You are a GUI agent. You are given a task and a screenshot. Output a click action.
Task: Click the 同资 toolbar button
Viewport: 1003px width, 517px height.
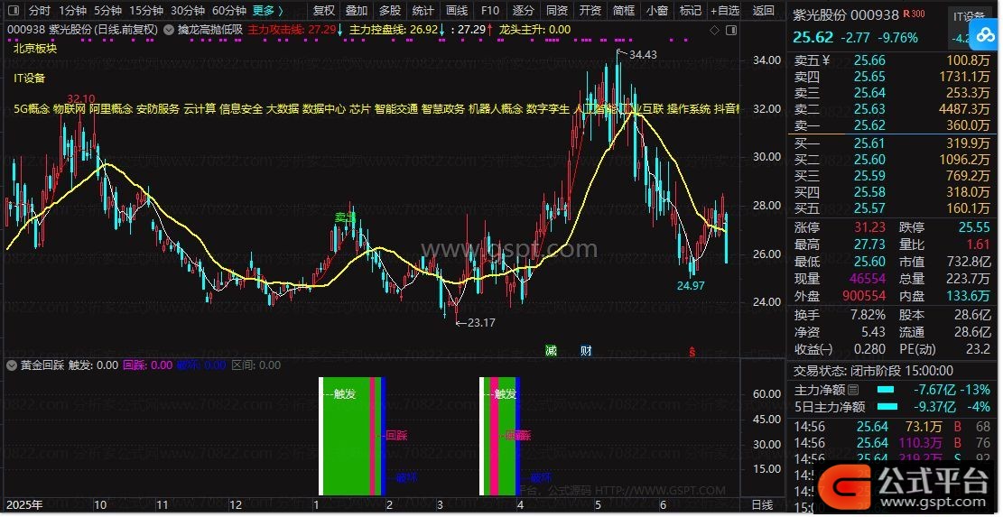tap(556, 10)
